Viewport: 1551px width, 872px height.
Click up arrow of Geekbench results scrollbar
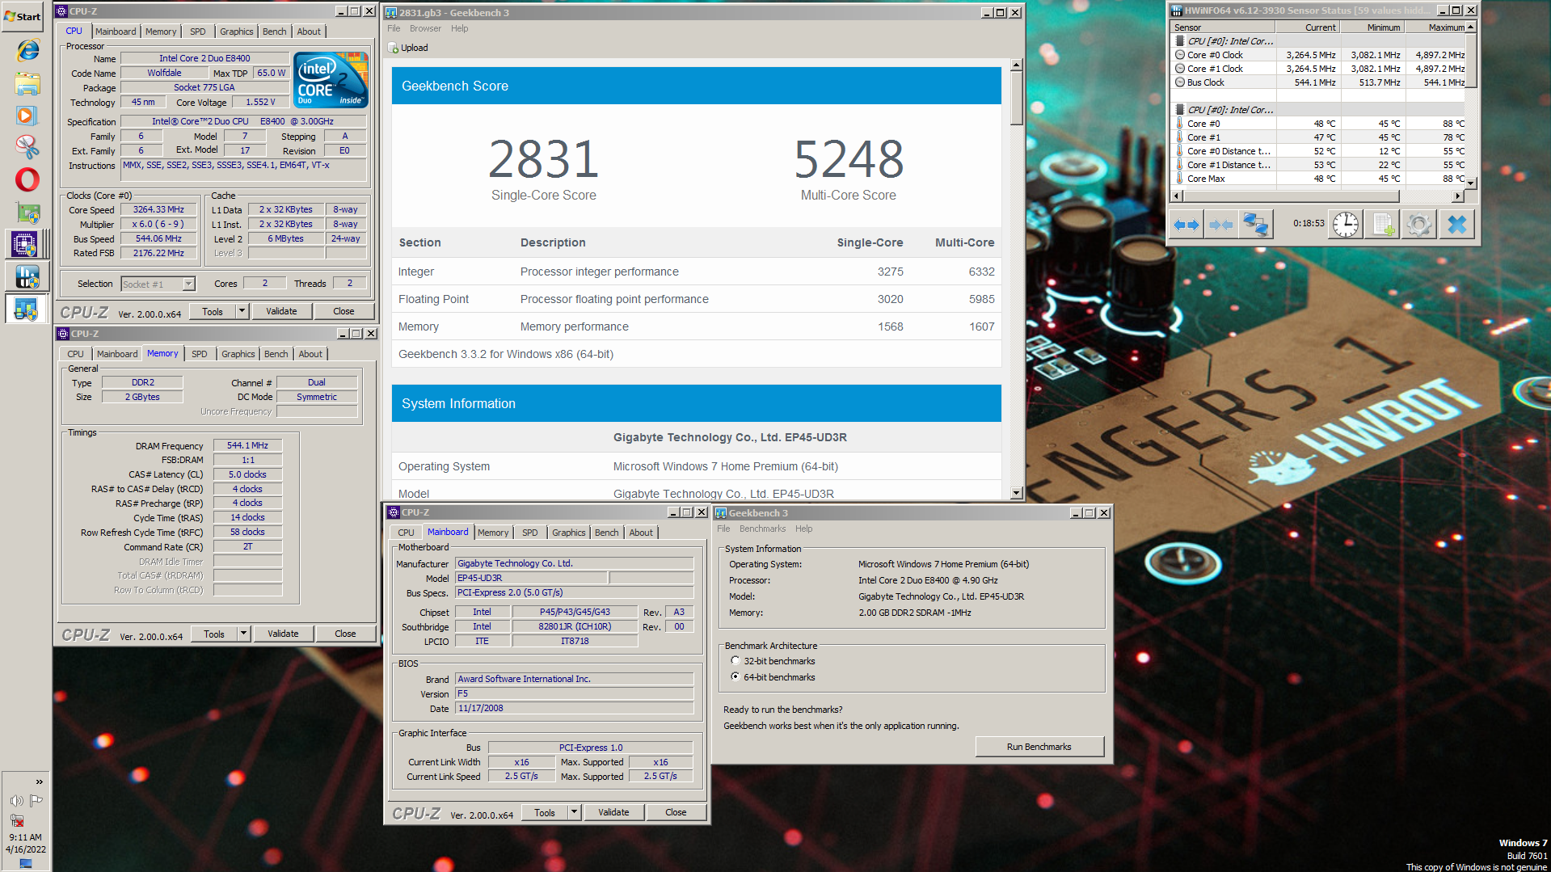pyautogui.click(x=1017, y=65)
